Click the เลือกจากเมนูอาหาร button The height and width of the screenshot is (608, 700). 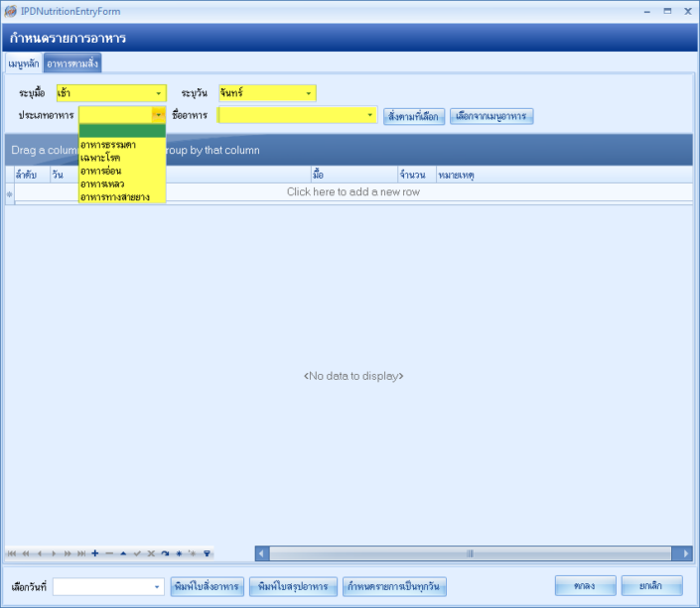492,116
